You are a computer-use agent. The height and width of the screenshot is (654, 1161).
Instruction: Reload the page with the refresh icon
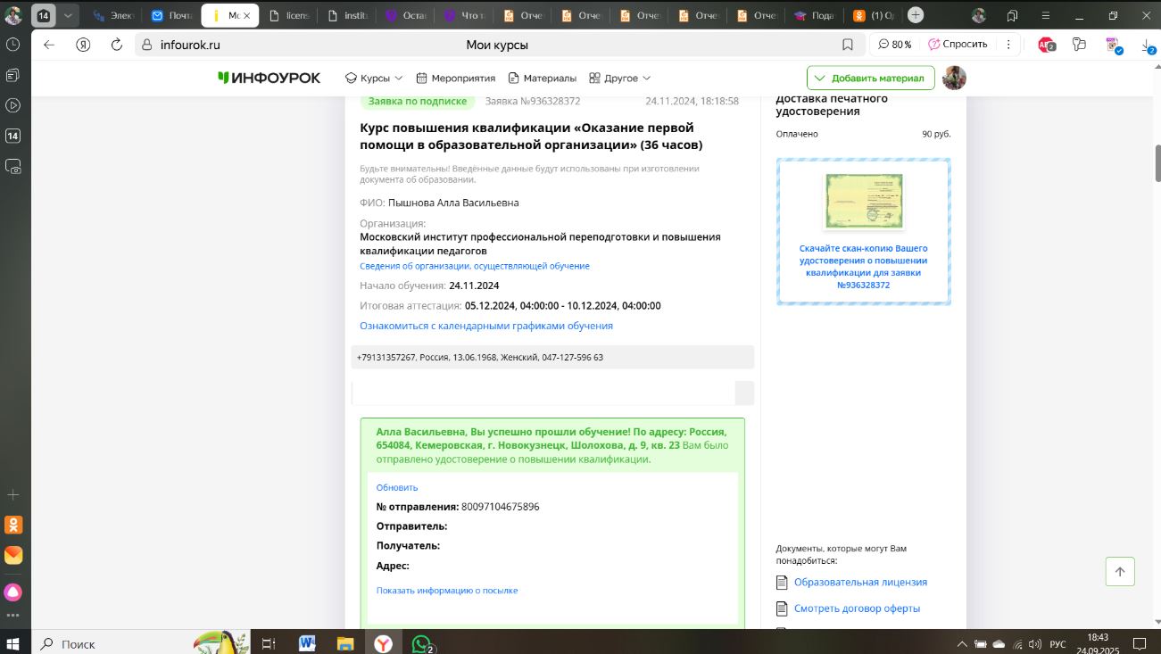pos(117,45)
